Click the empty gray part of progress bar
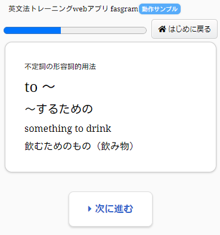This screenshot has height=235, width=220. pyautogui.click(x=104, y=30)
